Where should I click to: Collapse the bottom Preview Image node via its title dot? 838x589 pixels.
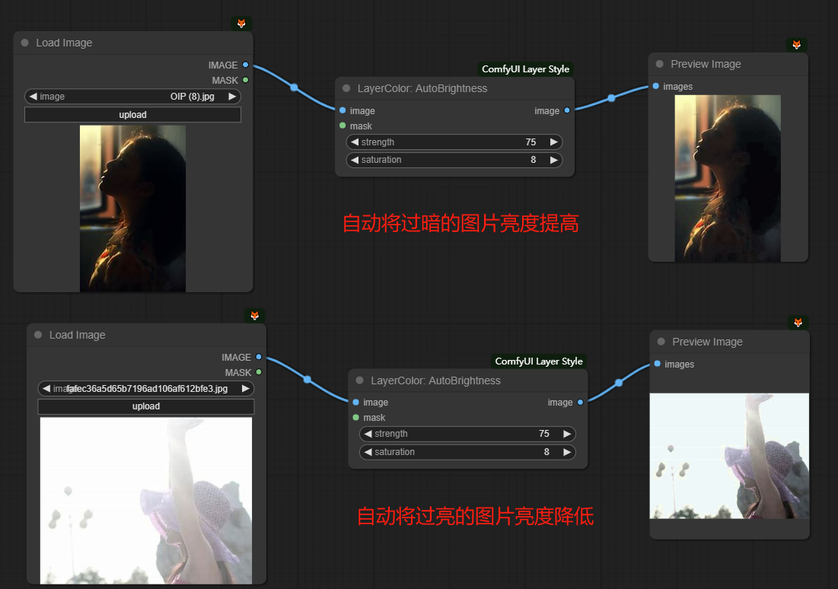tap(660, 342)
